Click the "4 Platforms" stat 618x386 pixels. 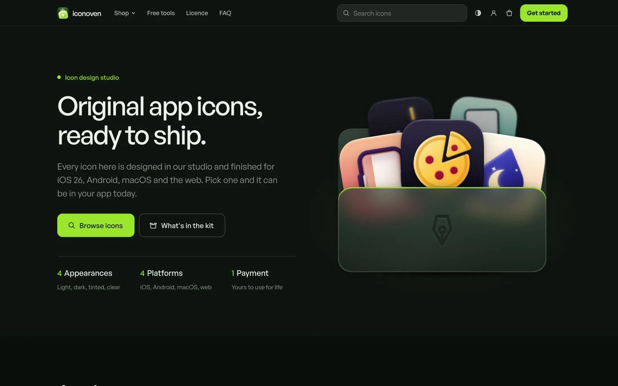(161, 273)
